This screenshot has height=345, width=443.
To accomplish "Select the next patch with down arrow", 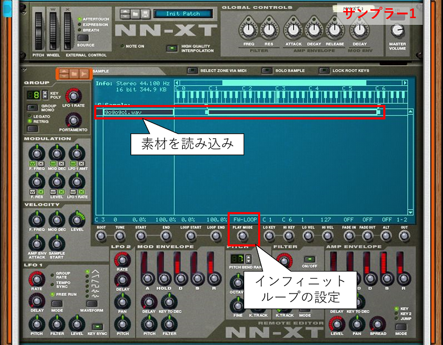I will tap(125, 17).
